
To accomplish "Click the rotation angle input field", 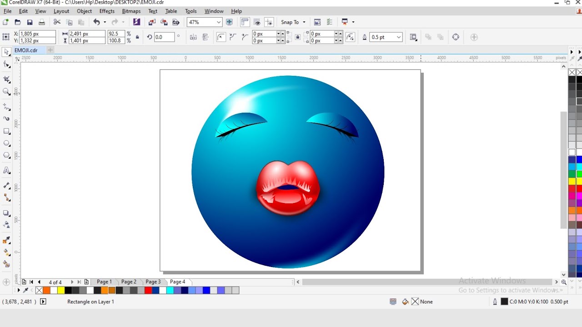I will (164, 37).
